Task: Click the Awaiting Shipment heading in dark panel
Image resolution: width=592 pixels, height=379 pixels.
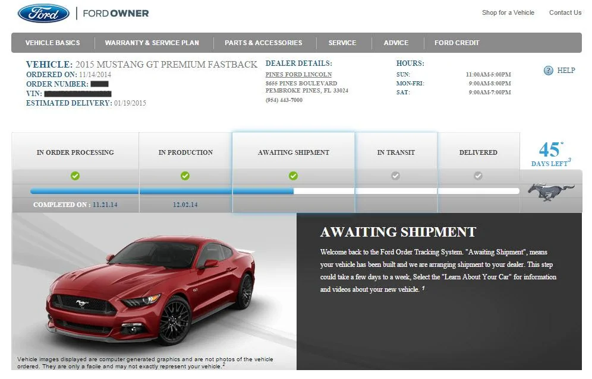Action: (x=398, y=232)
